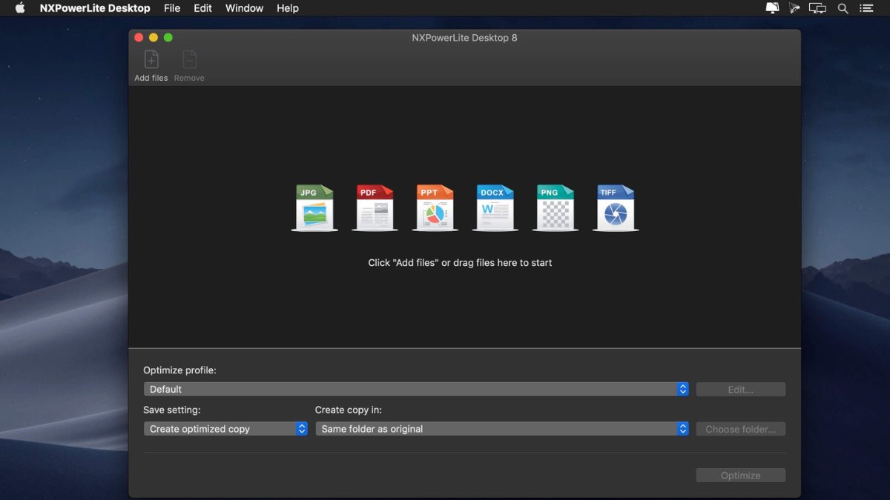Click the display mirroring menu bar icon

[x=817, y=8]
